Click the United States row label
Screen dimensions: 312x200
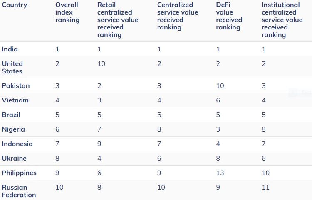[12, 67]
